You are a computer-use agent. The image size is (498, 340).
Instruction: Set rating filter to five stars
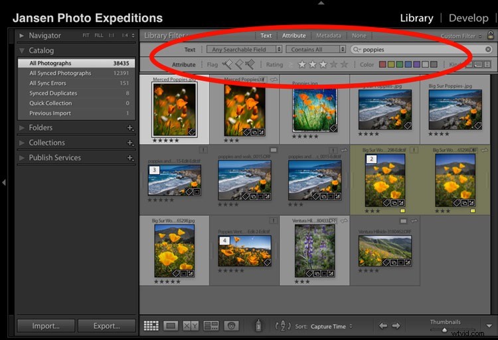click(344, 65)
